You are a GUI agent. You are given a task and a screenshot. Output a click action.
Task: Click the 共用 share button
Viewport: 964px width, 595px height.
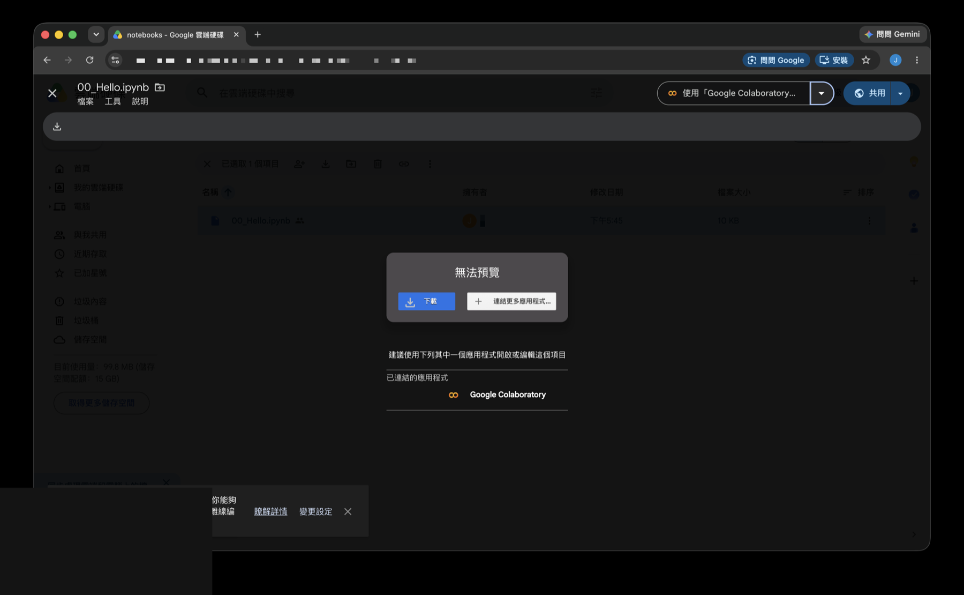pos(868,93)
